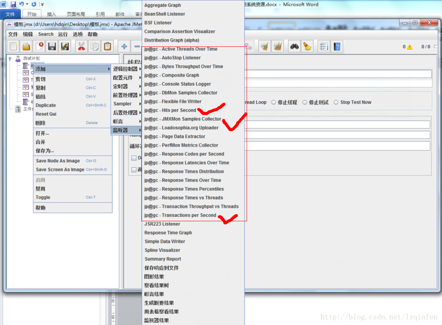The width and height of the screenshot is (442, 325).
Task: Choose jp@gc - PerfMon Metrics Collector
Action: pyautogui.click(x=193, y=145)
